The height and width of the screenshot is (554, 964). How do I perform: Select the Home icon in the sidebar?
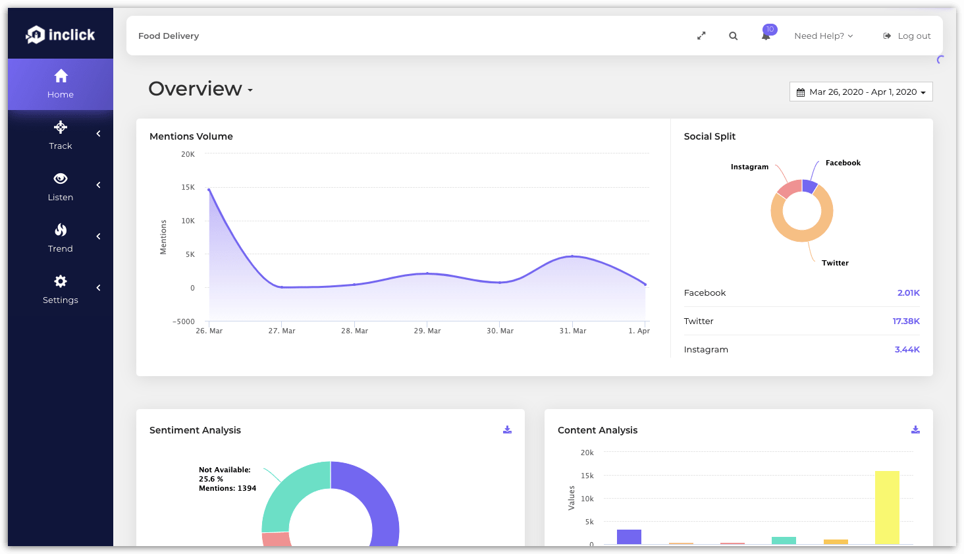(x=60, y=76)
